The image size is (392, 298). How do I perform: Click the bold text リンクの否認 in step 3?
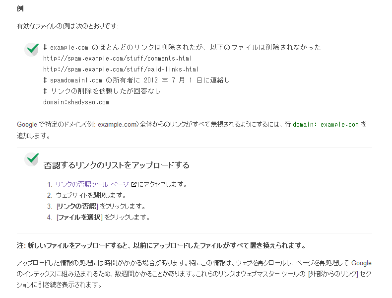click(77, 206)
